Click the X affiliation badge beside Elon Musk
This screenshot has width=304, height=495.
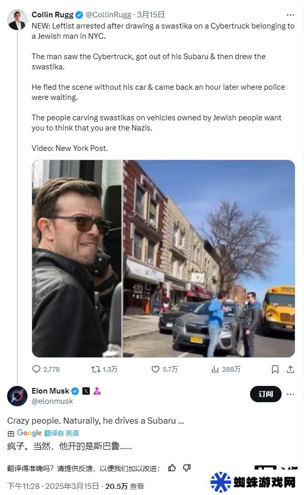click(x=86, y=391)
